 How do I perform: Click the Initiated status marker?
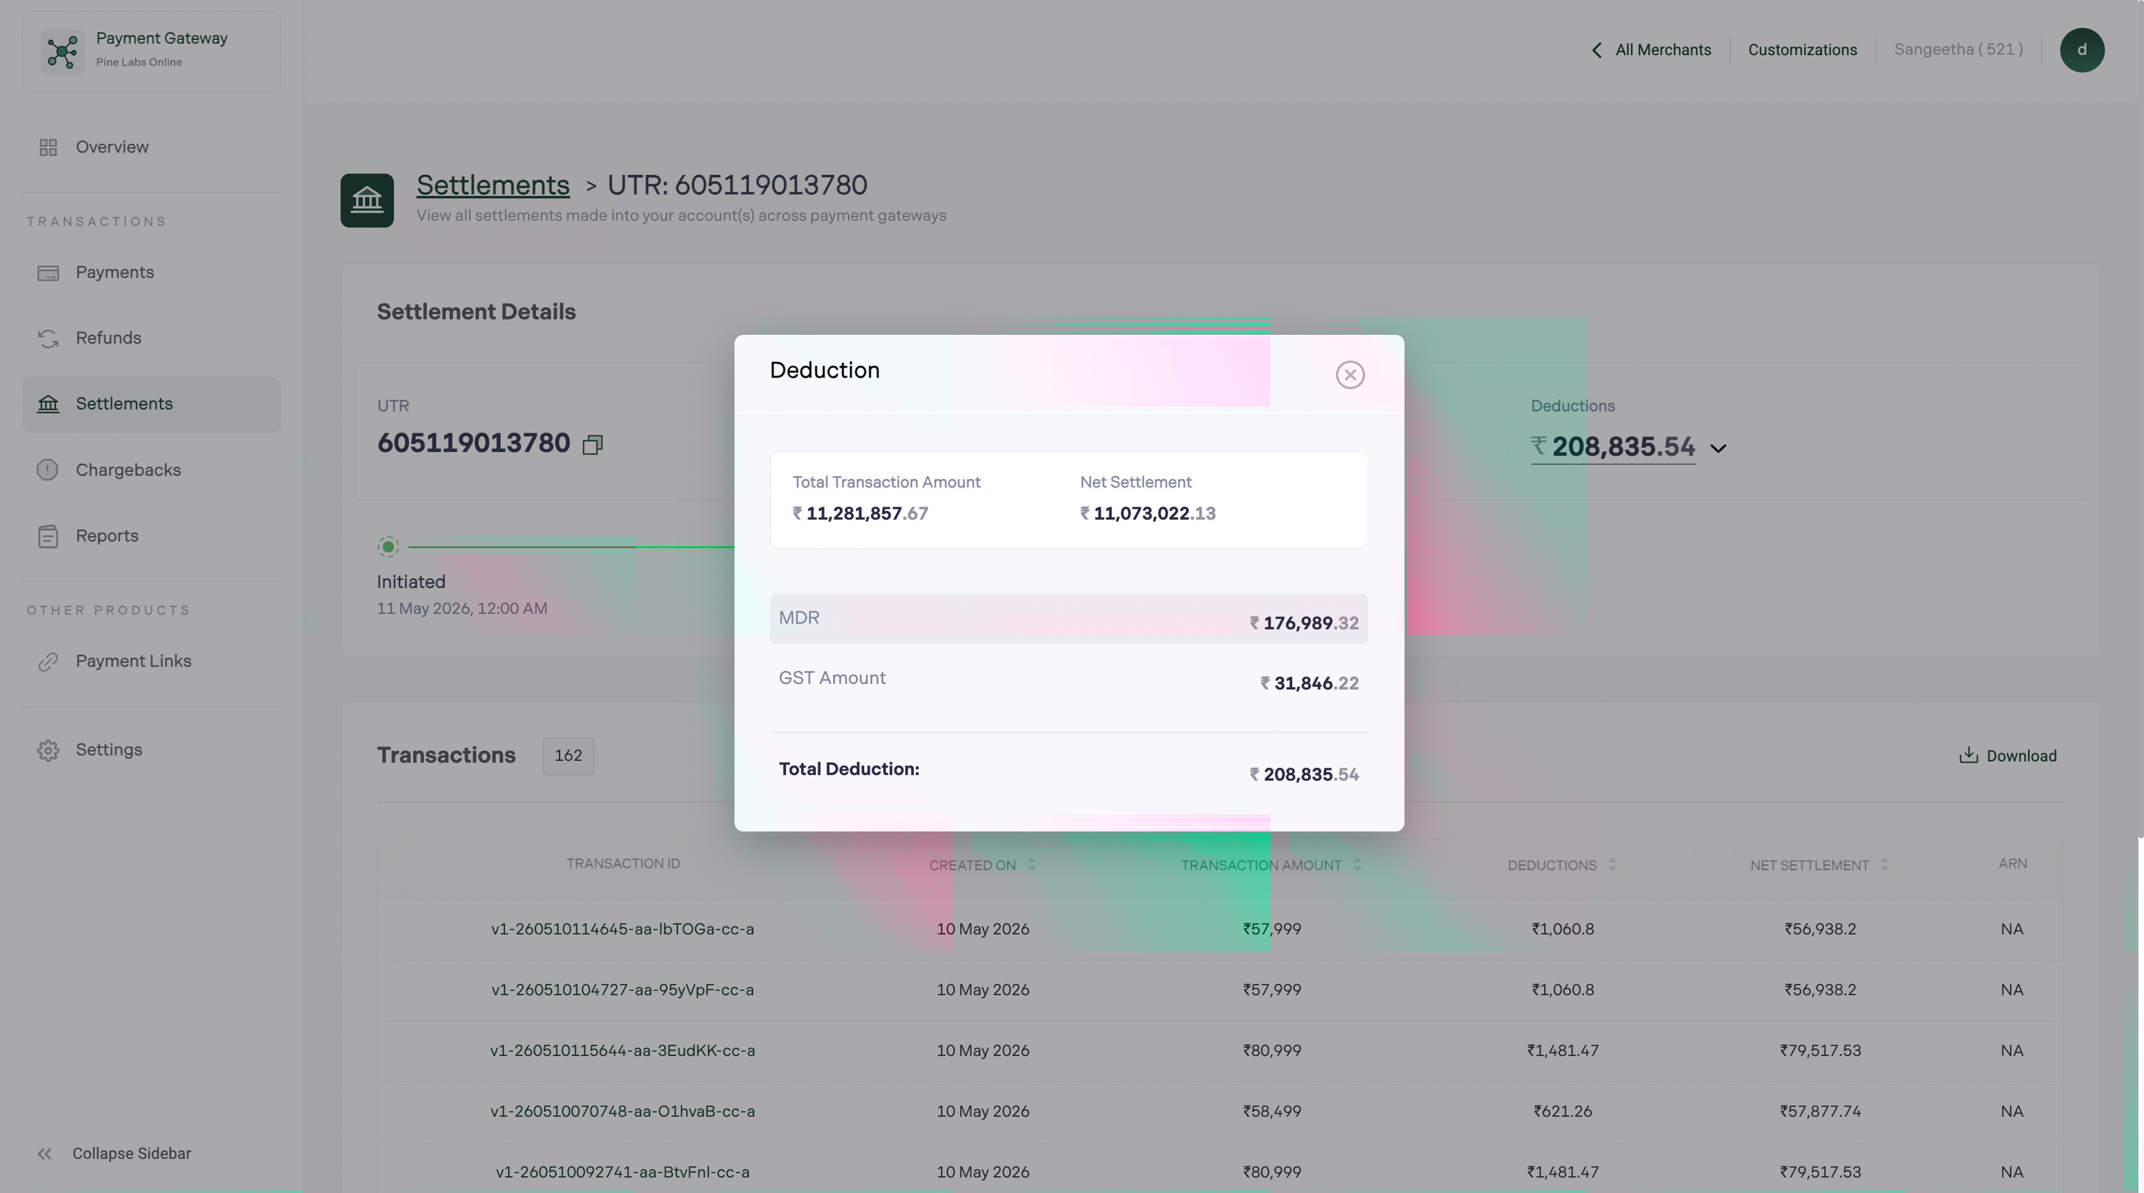tap(388, 546)
